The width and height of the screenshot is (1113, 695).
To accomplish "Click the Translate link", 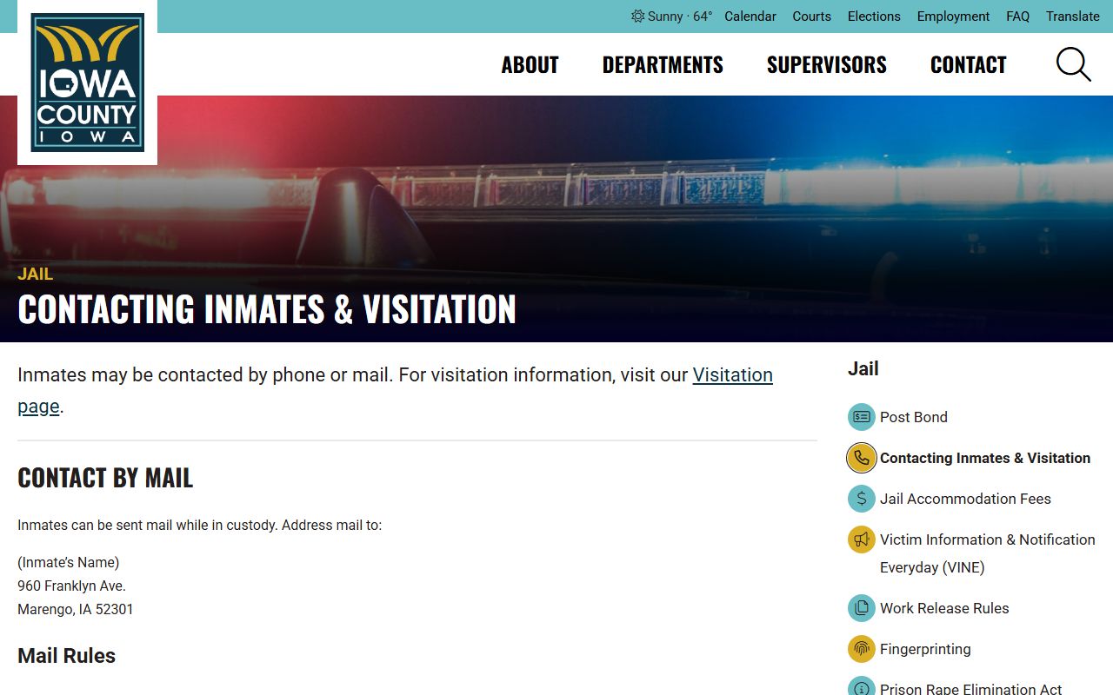I will click(1073, 17).
